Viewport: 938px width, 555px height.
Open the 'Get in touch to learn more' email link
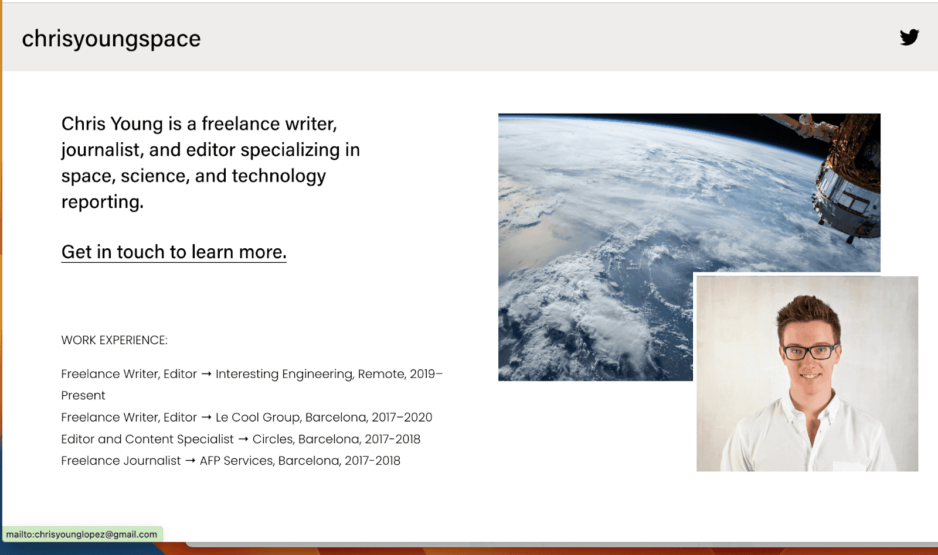(x=173, y=252)
